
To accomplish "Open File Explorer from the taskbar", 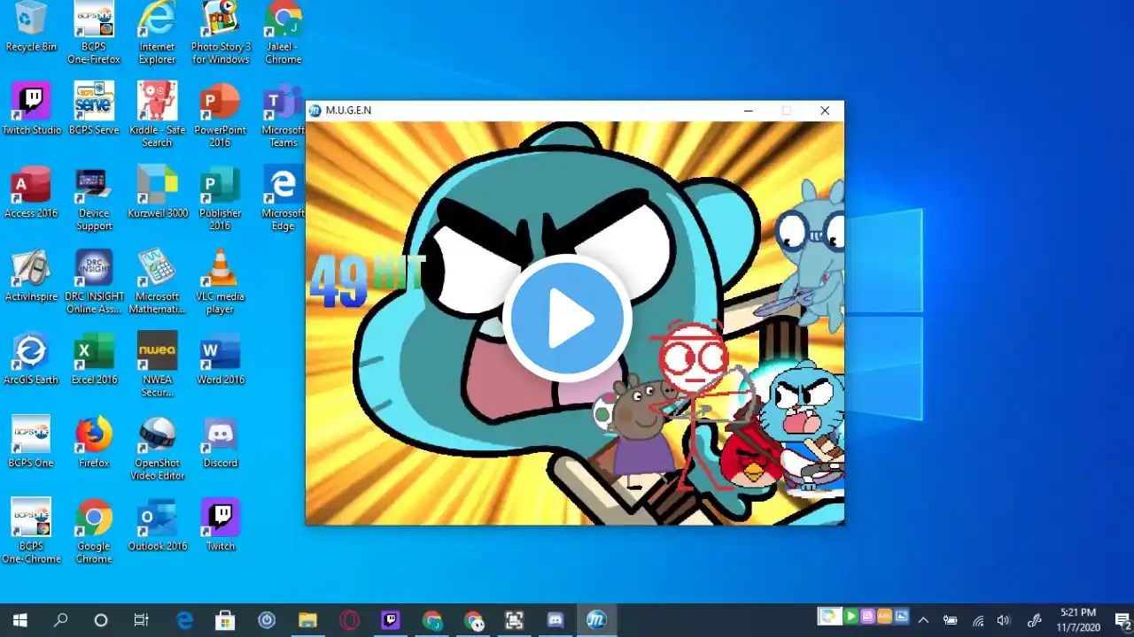I will click(307, 620).
